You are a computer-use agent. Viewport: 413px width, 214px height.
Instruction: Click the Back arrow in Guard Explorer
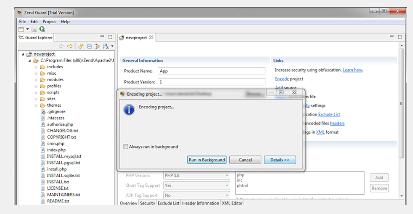[x=62, y=46]
